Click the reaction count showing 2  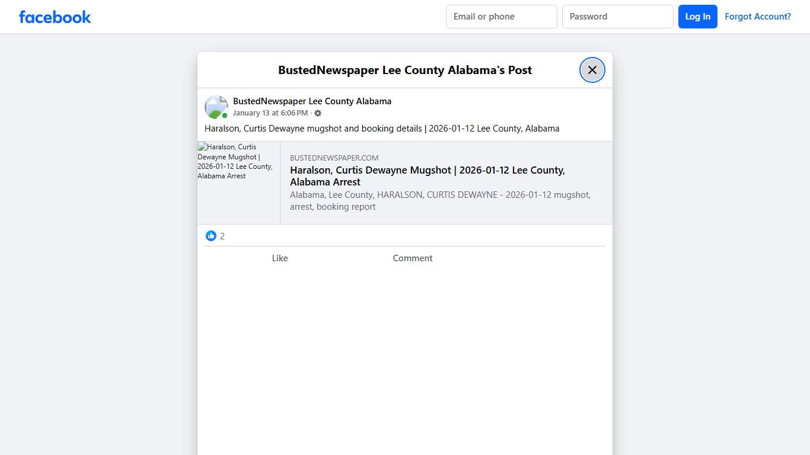(224, 236)
